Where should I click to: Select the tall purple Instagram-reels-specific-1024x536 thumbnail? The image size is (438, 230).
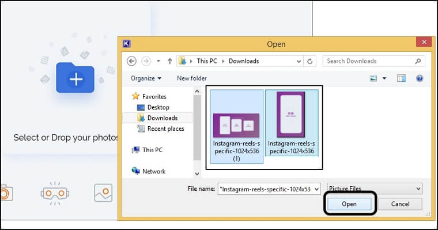292,123
